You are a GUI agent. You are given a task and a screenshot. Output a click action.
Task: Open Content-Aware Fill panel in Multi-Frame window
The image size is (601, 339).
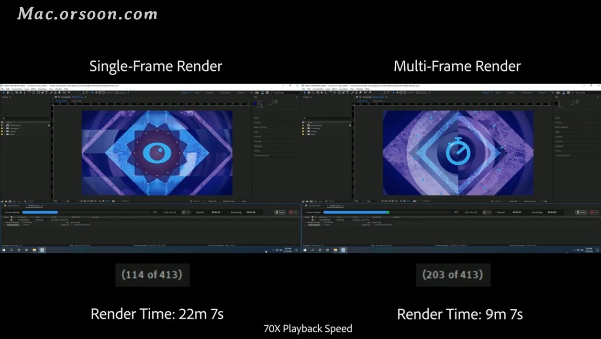coord(562,156)
